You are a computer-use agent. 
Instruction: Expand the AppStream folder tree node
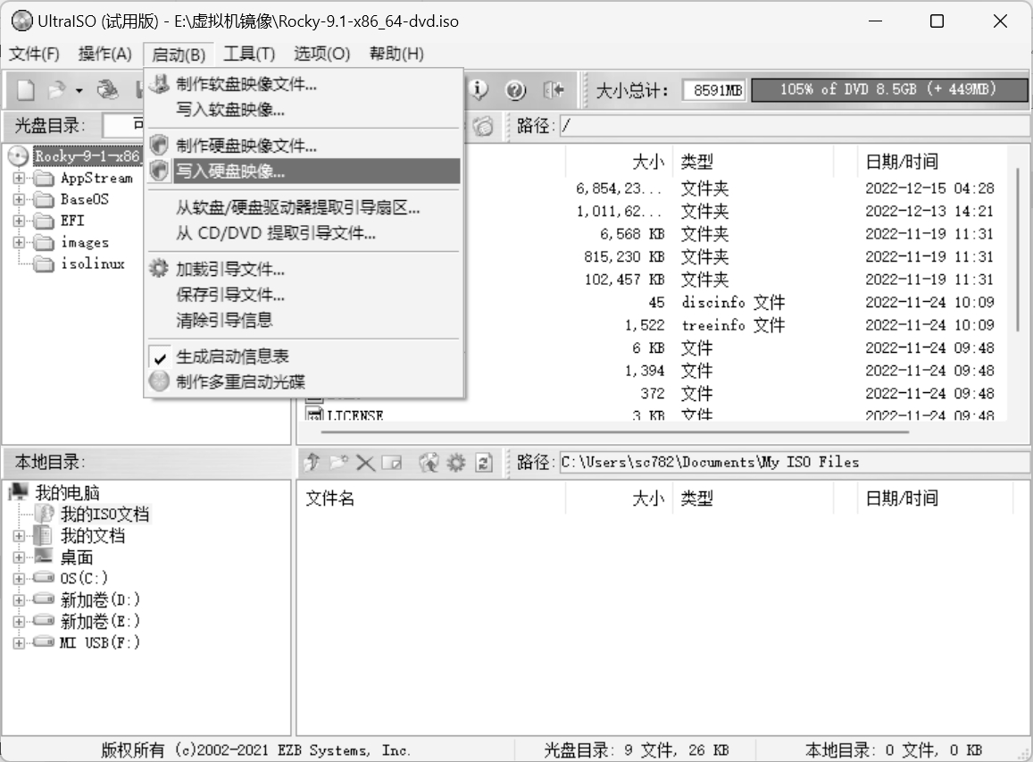pos(18,179)
